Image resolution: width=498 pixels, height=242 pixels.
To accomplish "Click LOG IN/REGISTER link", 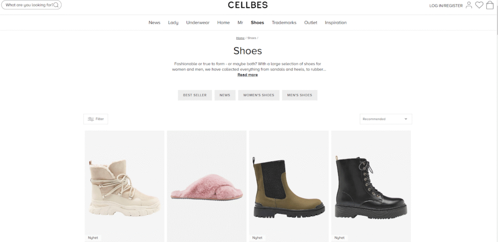I will pyautogui.click(x=446, y=6).
